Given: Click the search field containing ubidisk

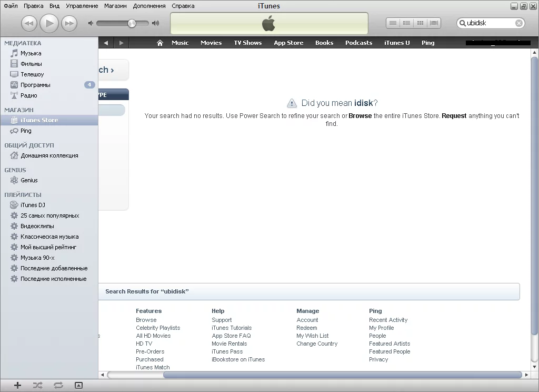Looking at the screenshot, I should 491,23.
